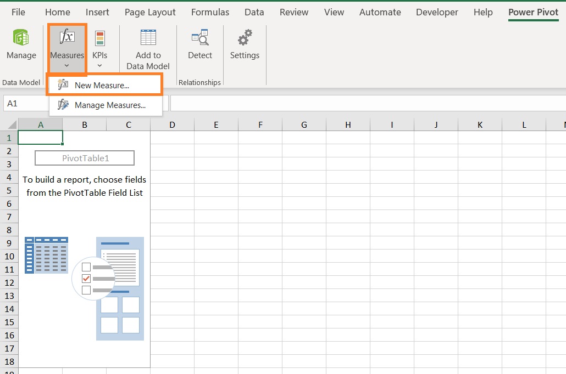Select column G header
Image resolution: width=566 pixels, height=374 pixels.
(x=304, y=124)
